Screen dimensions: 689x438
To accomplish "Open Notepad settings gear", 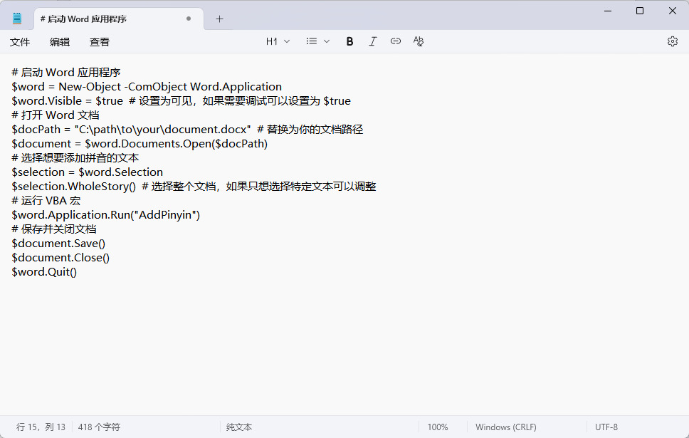I will click(673, 41).
